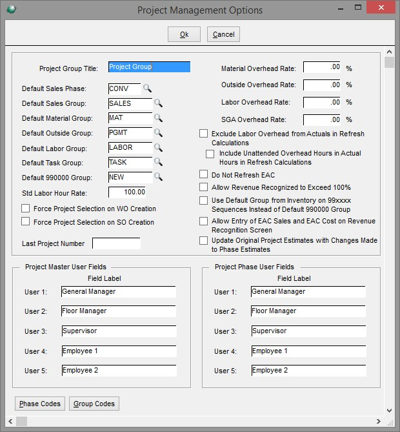
Task: Minimize the Project Management Options window
Action: click(x=341, y=8)
